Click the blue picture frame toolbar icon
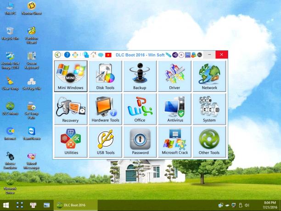The width and height of the screenshot is (281, 211). 188,55
